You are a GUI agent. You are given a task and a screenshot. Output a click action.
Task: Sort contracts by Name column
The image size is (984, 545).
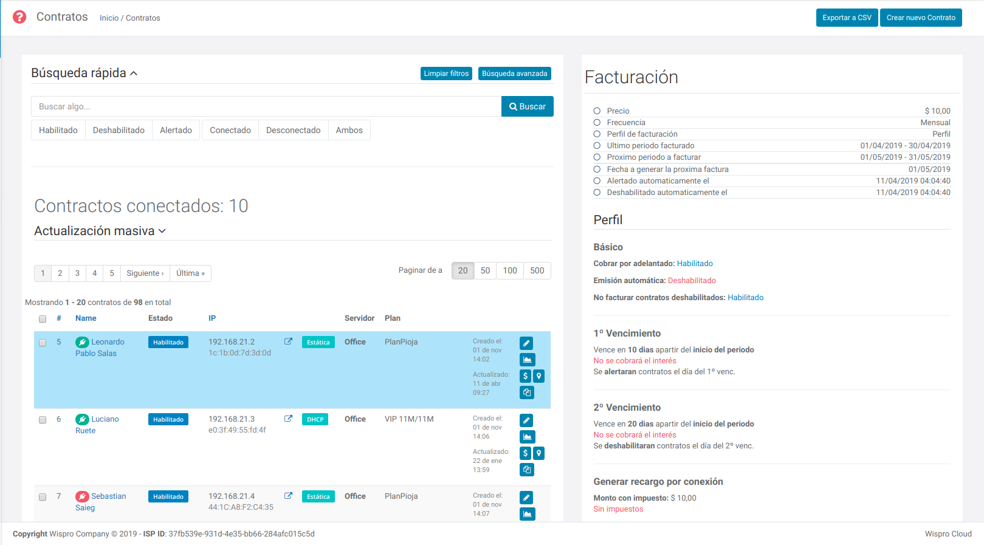(86, 318)
